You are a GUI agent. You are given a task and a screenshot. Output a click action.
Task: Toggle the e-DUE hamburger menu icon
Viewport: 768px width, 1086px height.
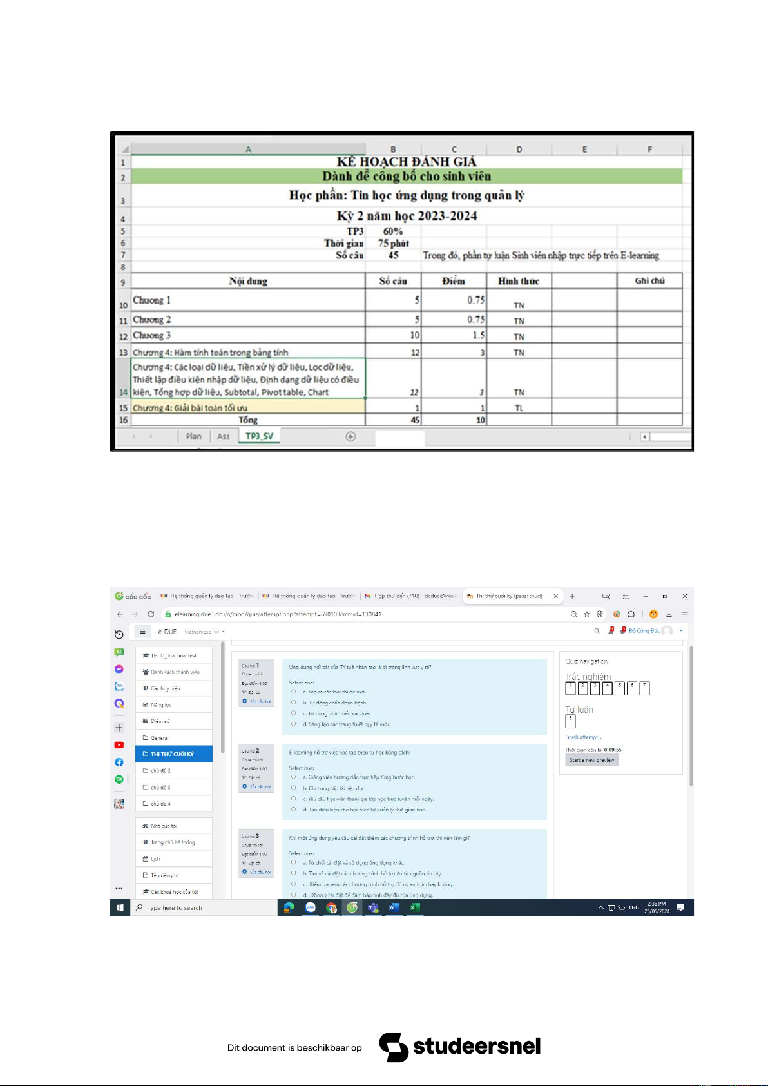143,632
